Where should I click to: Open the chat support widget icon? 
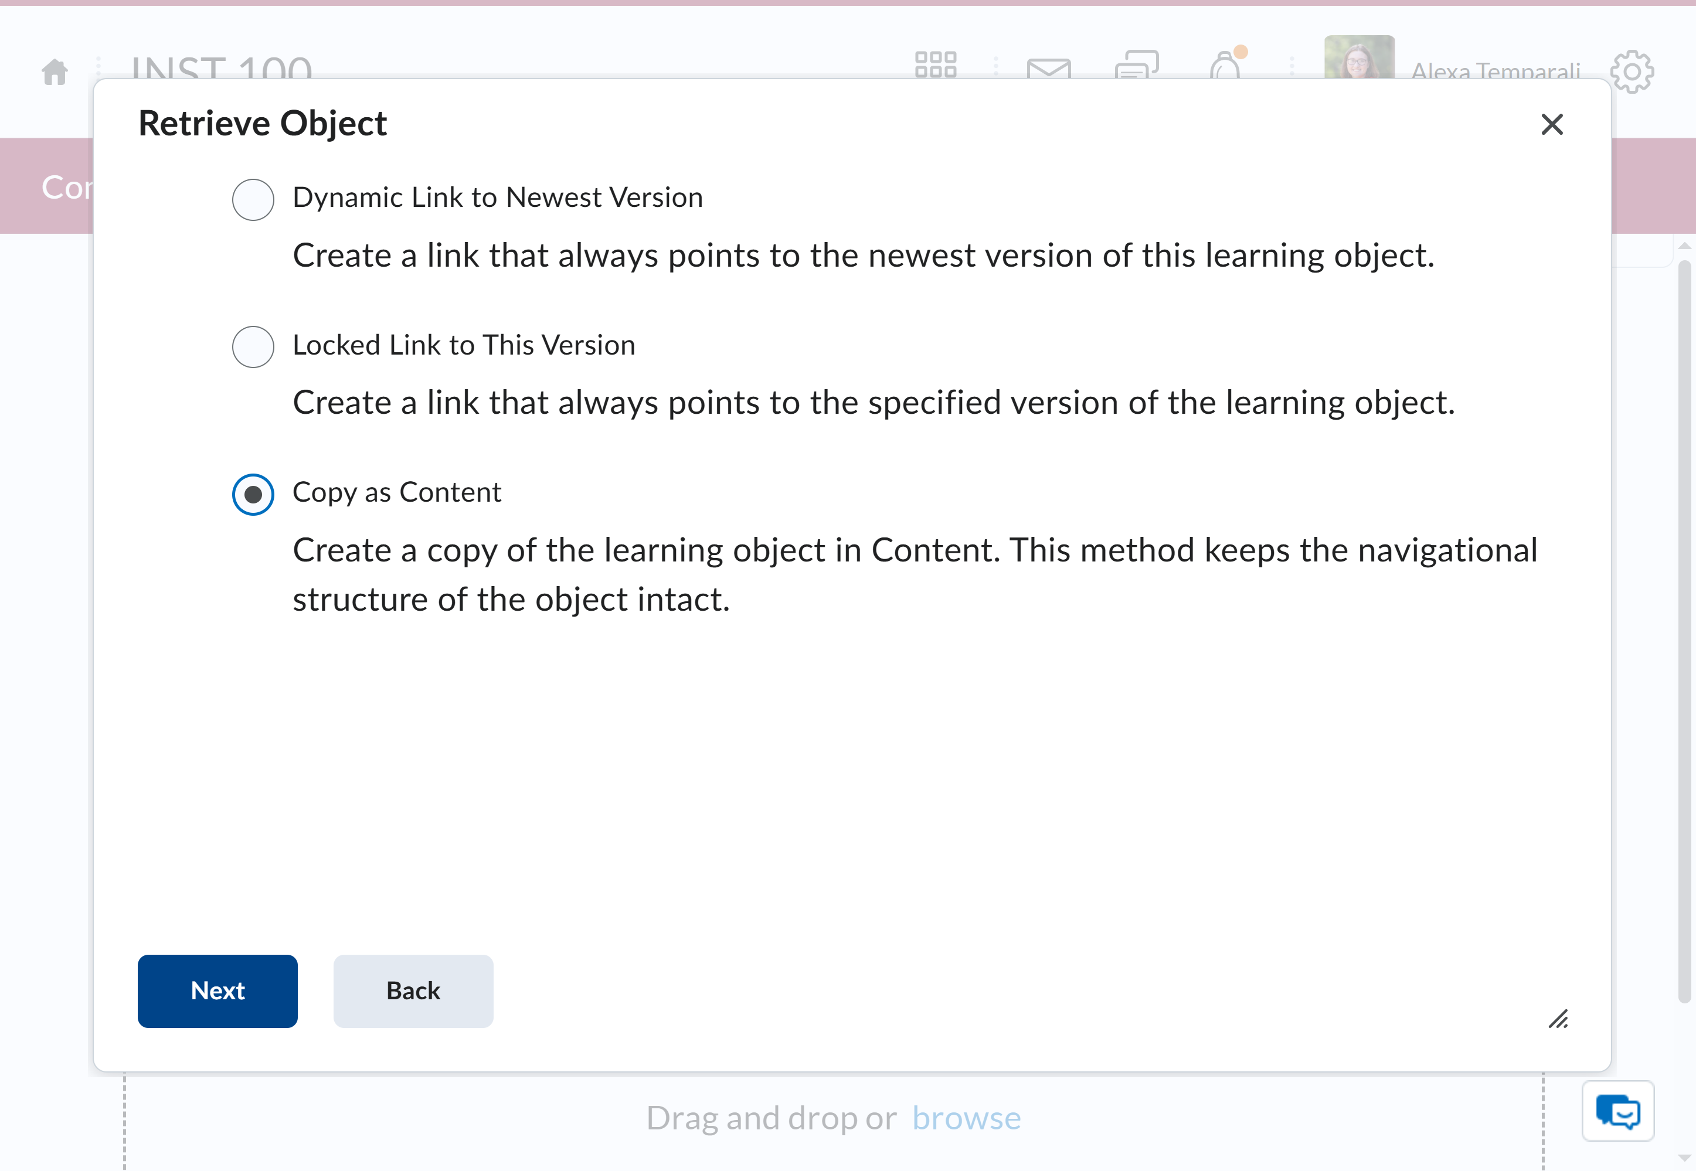click(1617, 1111)
